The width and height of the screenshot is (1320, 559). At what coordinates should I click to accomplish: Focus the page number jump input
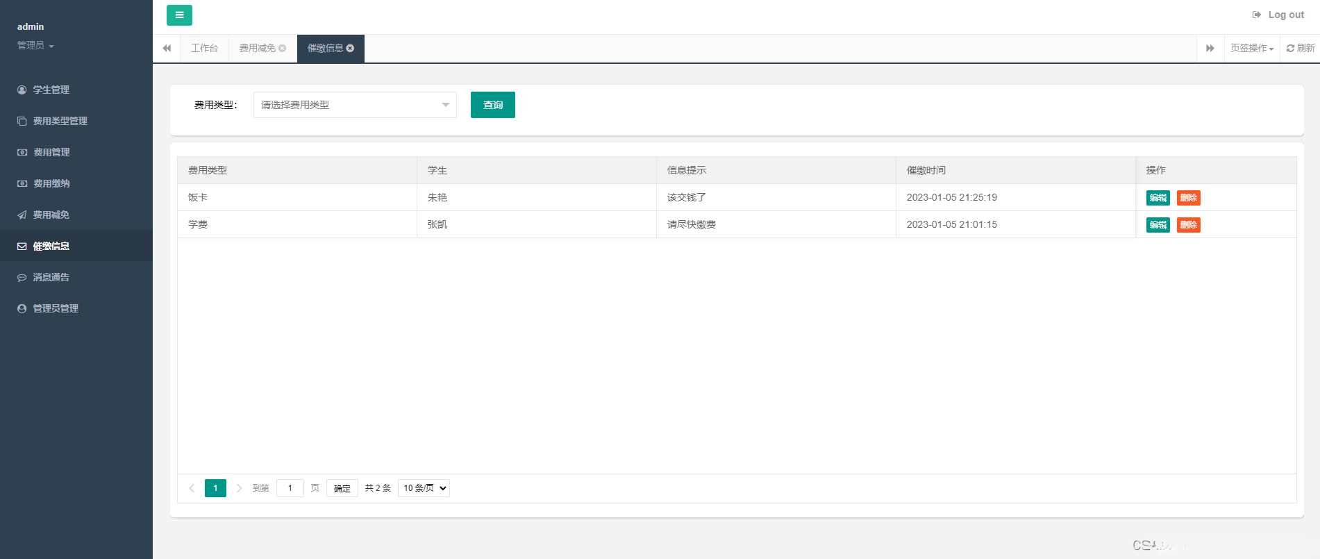pyautogui.click(x=290, y=488)
